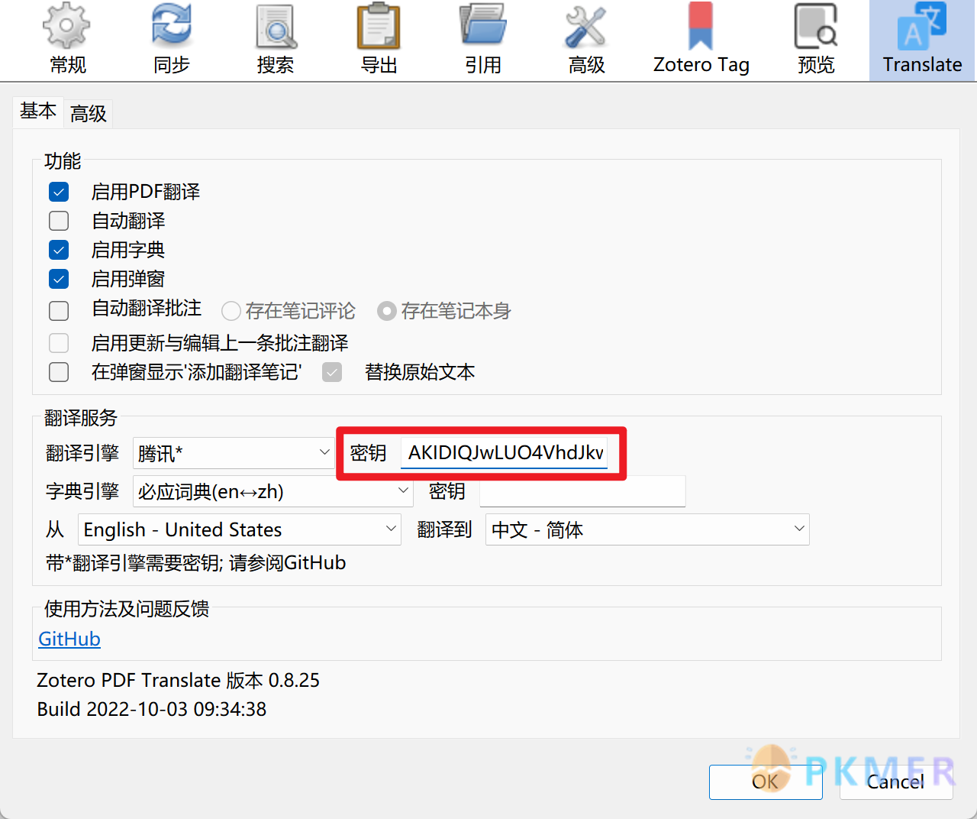The height and width of the screenshot is (819, 977).
Task: Enable the 自动翻译 checkbox
Action: click(x=59, y=221)
